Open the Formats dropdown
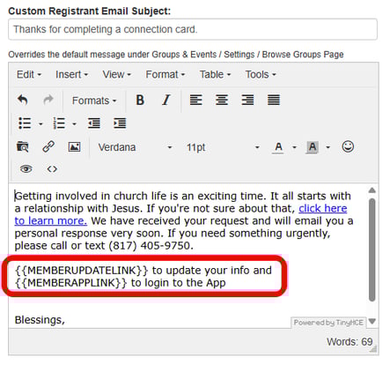 [x=94, y=101]
